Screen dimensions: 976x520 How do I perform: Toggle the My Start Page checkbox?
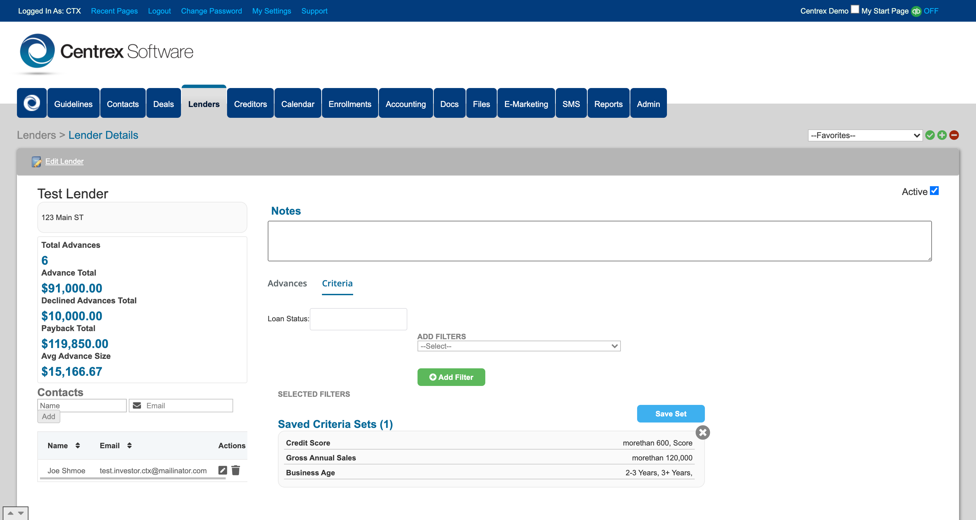click(855, 9)
